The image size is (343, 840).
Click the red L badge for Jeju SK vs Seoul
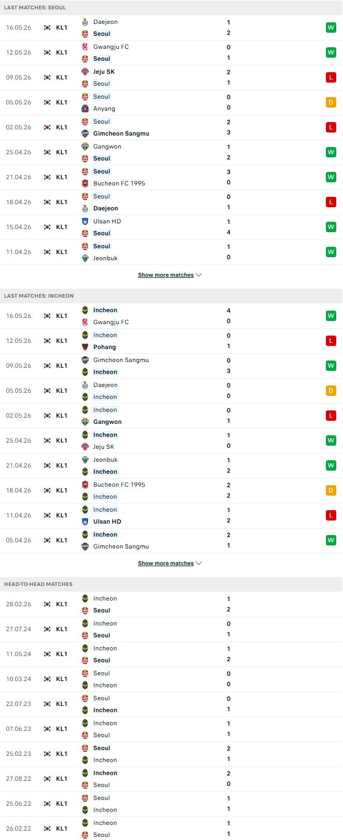point(331,77)
